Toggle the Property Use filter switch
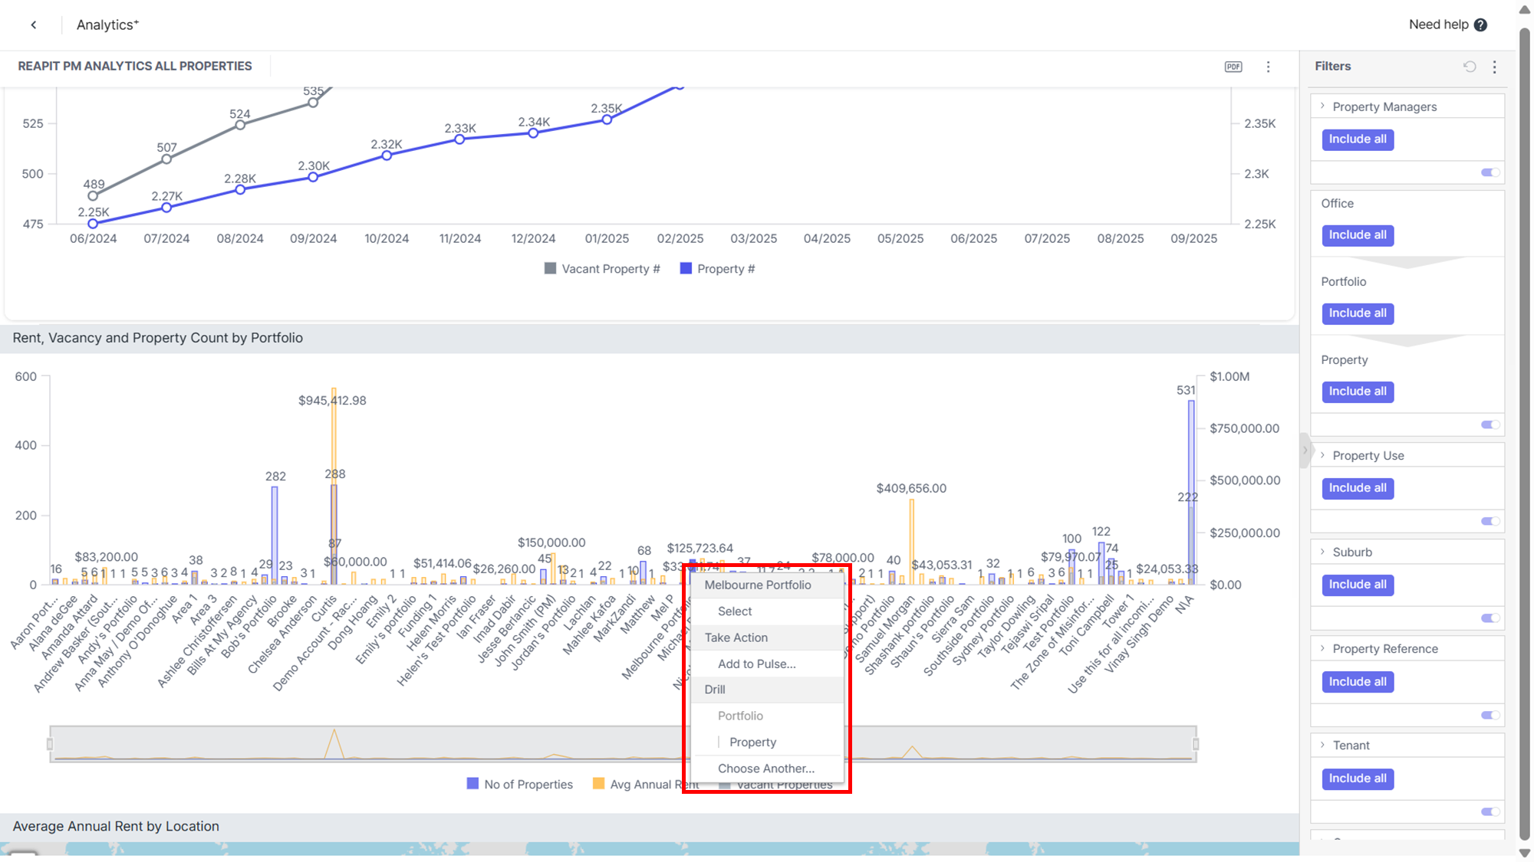The image size is (1534, 862). [x=1490, y=521]
